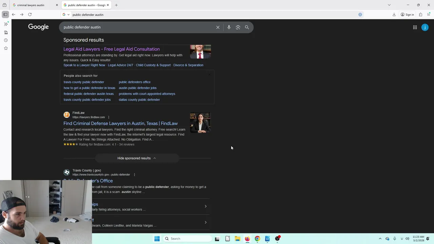Open the FindLaw ad thumbnail image

(x=200, y=123)
